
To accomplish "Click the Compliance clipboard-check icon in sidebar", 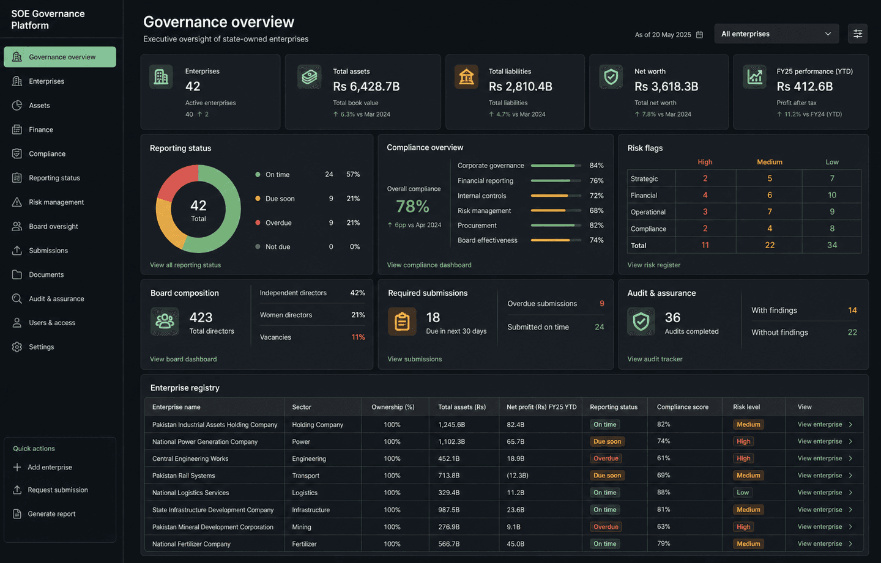I will pyautogui.click(x=17, y=153).
